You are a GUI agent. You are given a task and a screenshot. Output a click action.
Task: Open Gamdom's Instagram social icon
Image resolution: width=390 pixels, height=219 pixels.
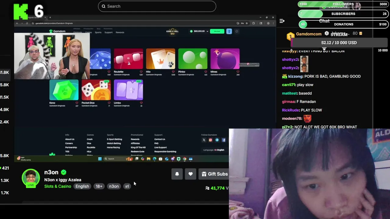(x=210, y=140)
